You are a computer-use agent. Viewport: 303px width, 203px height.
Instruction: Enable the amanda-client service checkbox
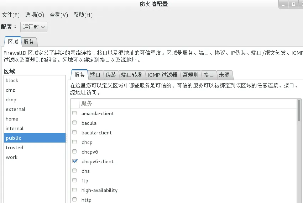tap(74, 113)
